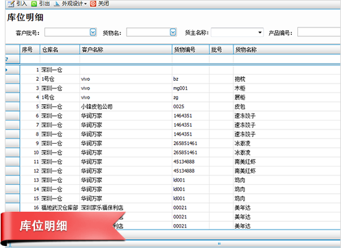
Task: Click the 货物编号 column header
Action: [x=190, y=49]
